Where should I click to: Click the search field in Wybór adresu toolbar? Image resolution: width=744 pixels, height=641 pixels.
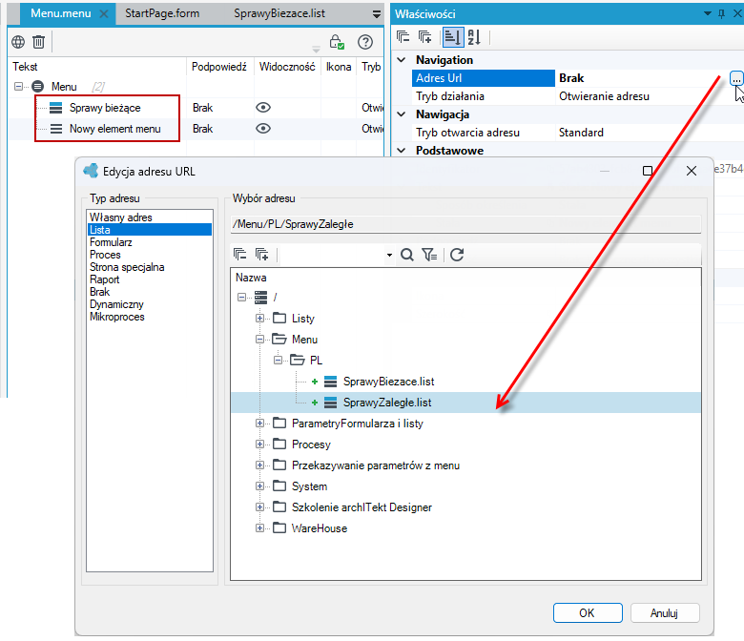(x=332, y=255)
